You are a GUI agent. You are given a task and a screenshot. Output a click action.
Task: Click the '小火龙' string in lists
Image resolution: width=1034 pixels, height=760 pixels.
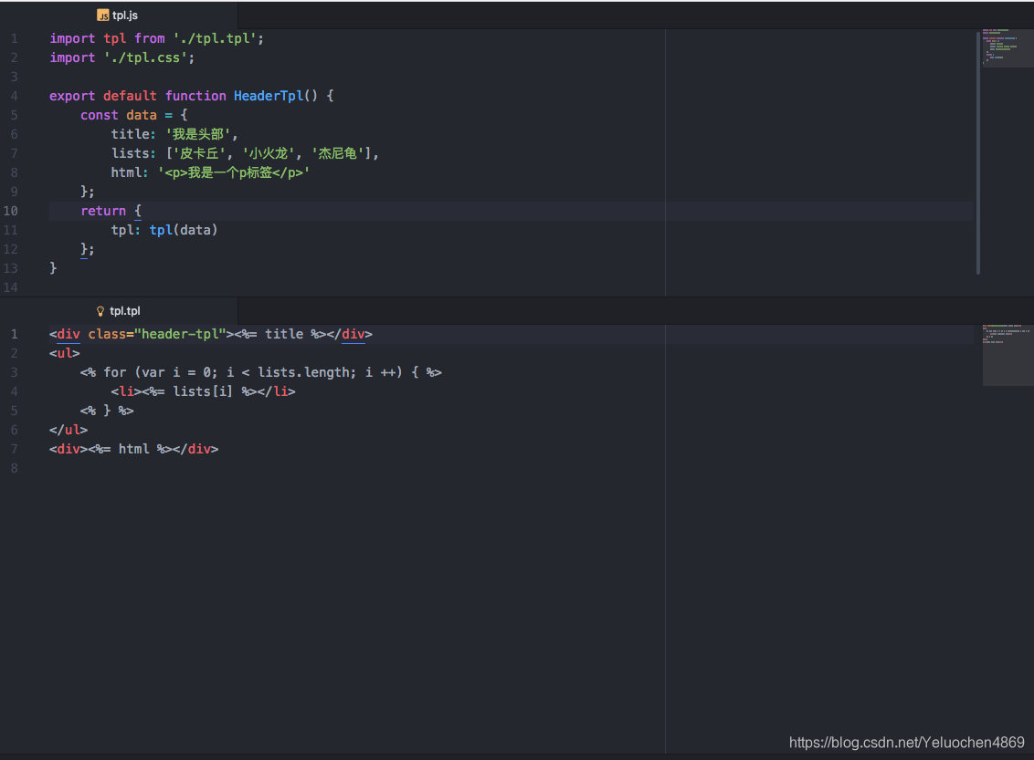269,152
